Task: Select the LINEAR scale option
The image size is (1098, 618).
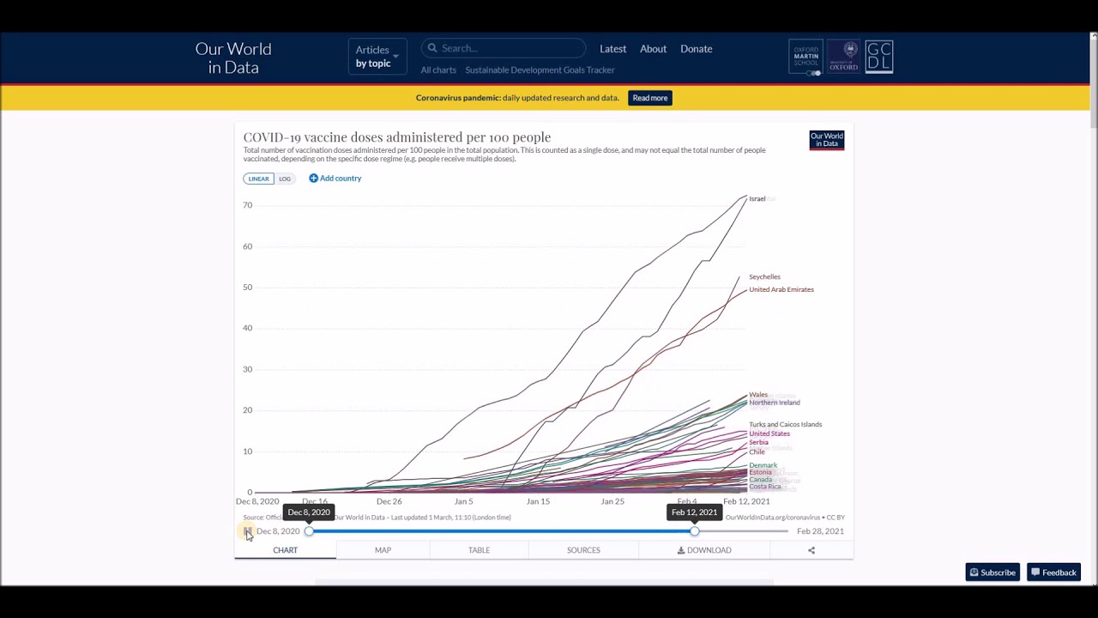Action: point(258,179)
